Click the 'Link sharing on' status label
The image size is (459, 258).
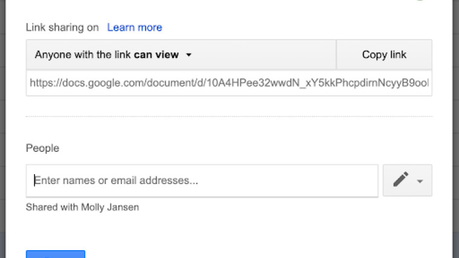(x=62, y=27)
